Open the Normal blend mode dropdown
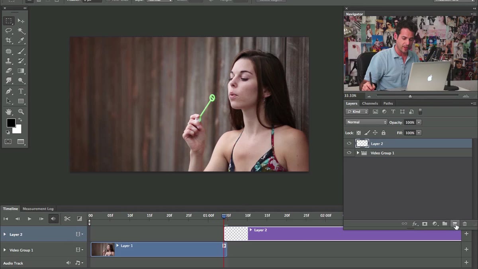 pos(366,122)
